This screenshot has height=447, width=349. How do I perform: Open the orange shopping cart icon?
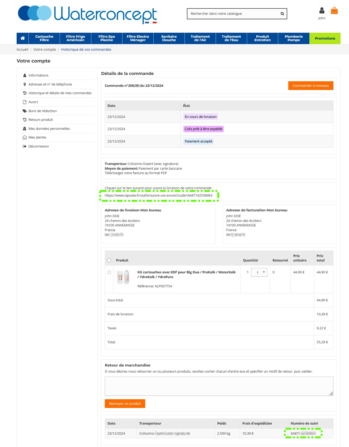click(x=334, y=11)
